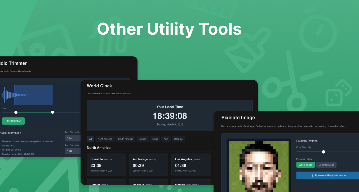Click the Audio Trimmer heading

pyautogui.click(x=13, y=63)
